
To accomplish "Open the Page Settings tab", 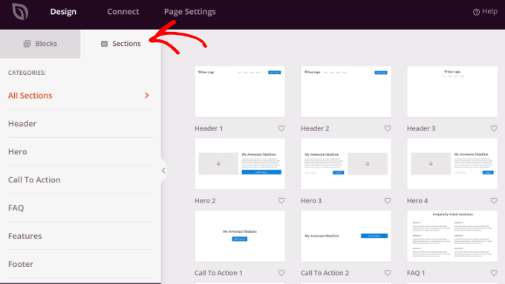I will pos(189,12).
